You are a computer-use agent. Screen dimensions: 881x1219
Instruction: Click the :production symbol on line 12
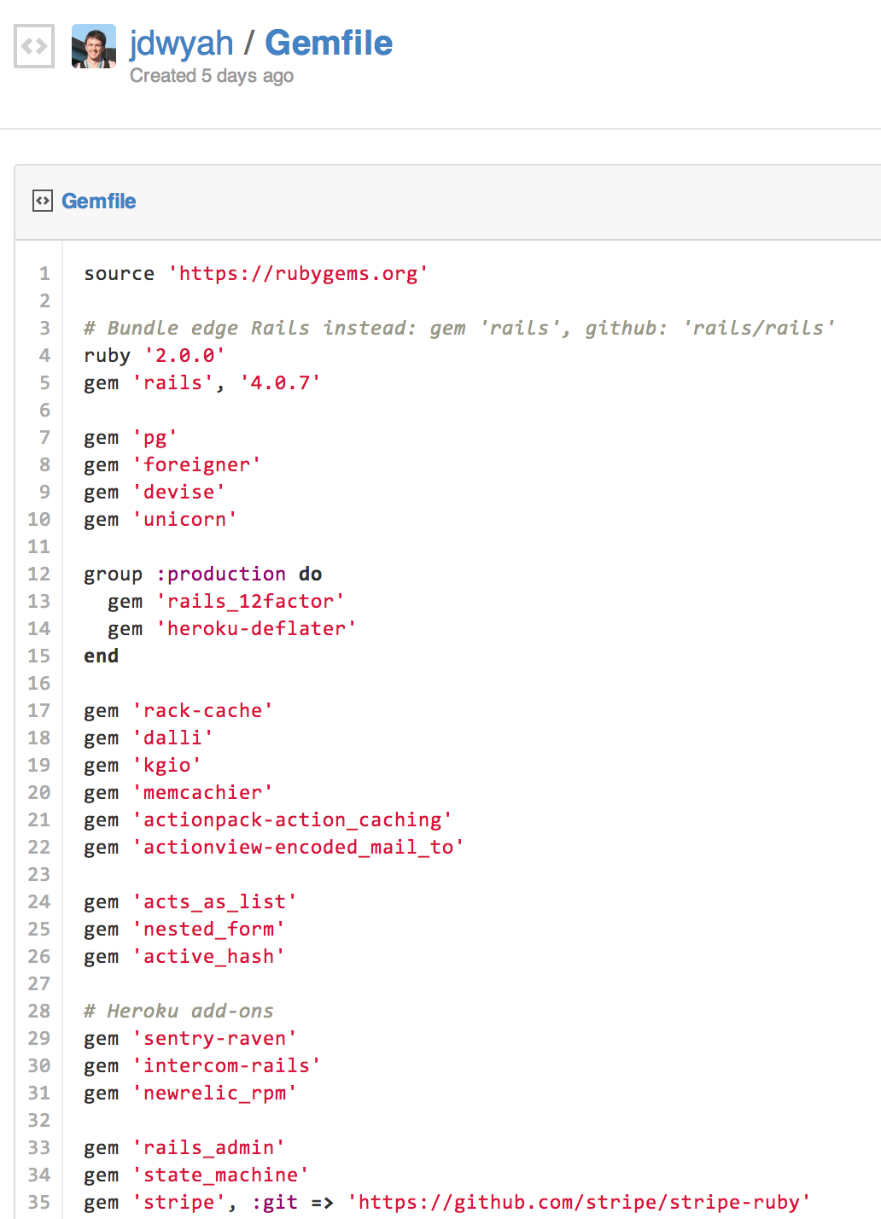225,574
